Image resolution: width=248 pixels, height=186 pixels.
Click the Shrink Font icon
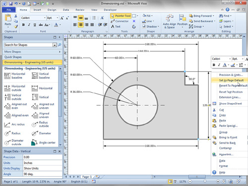click(67, 18)
